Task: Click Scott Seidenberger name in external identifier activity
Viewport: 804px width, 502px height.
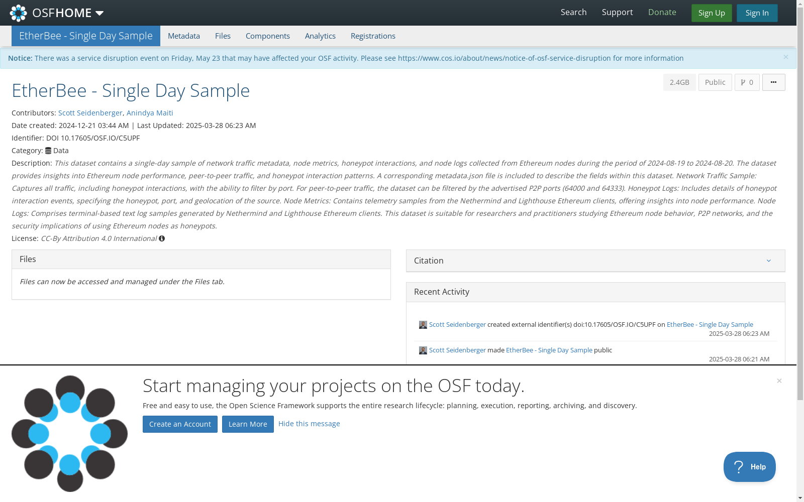Action: 457,325
